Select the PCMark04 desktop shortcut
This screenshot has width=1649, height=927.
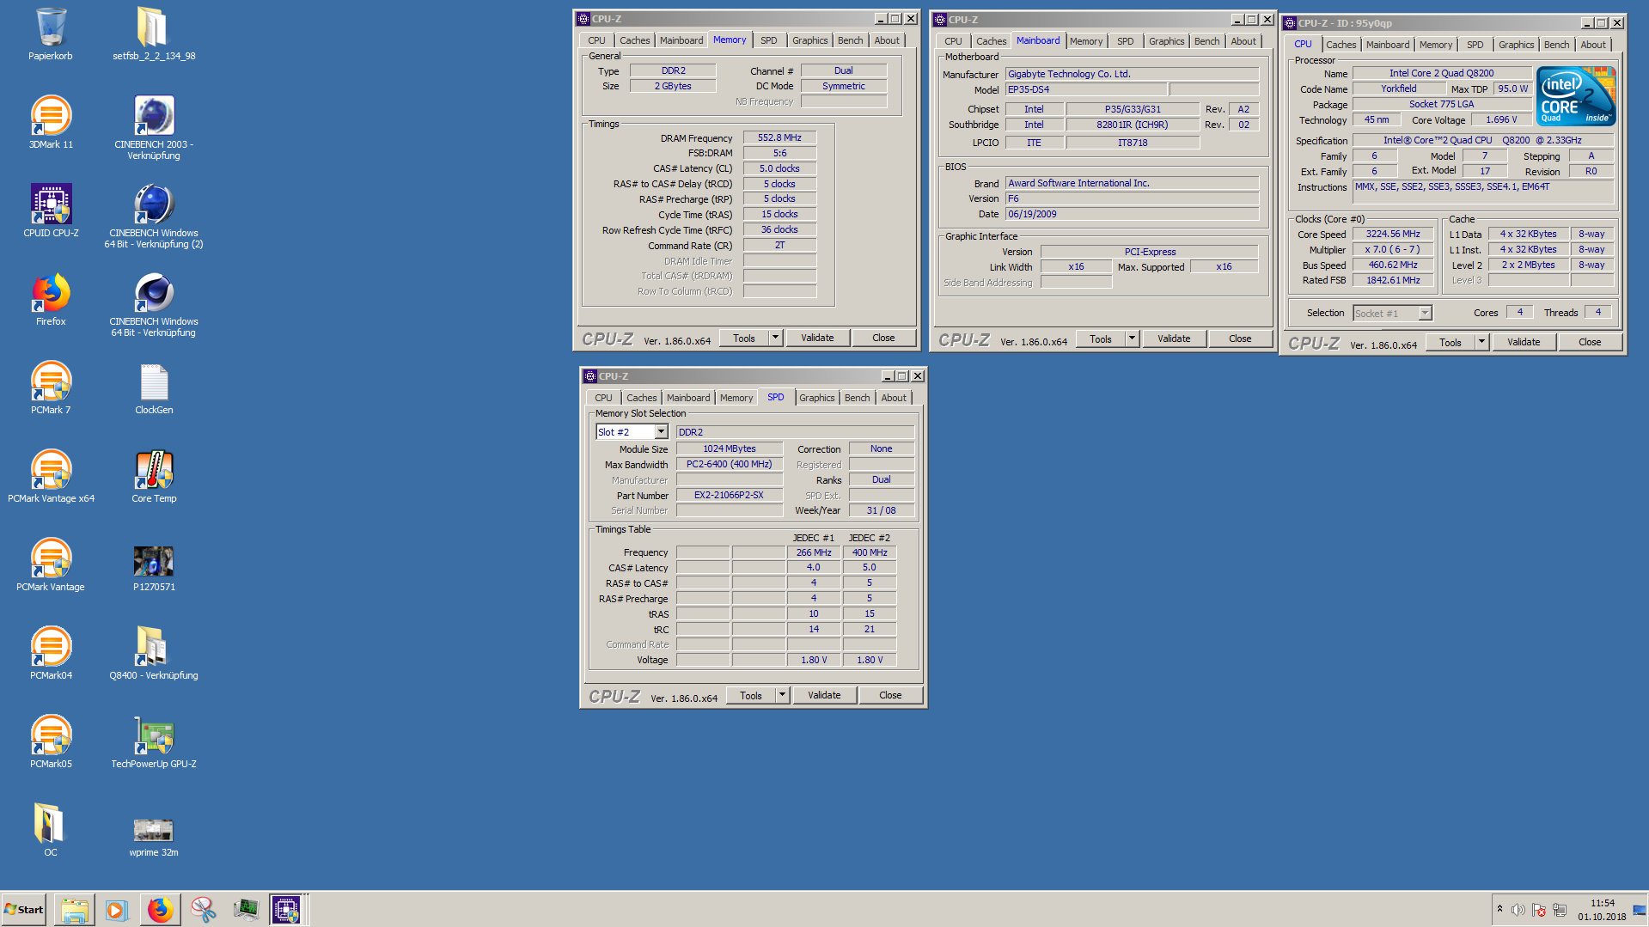(x=51, y=655)
